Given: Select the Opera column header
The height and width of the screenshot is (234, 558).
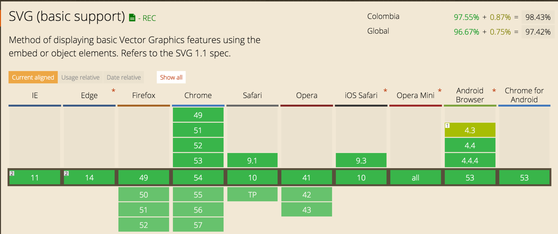Looking at the screenshot, I should click(x=307, y=96).
